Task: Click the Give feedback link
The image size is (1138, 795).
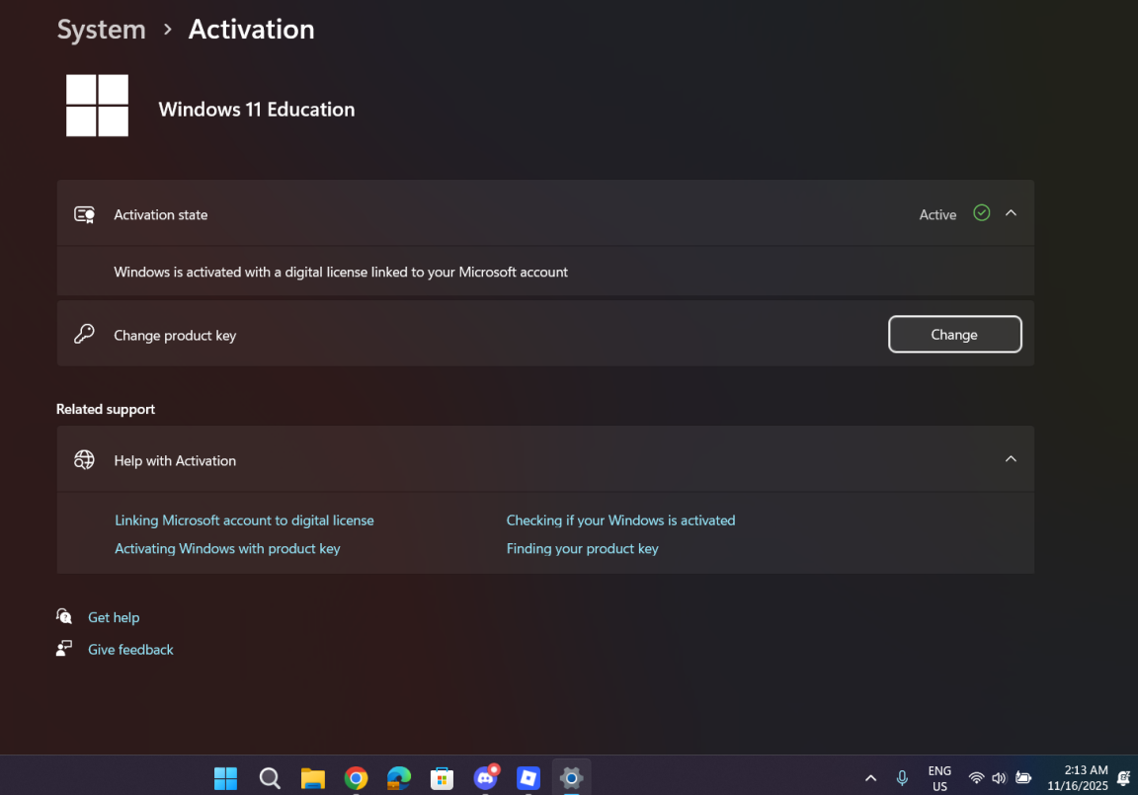Action: tap(130, 650)
